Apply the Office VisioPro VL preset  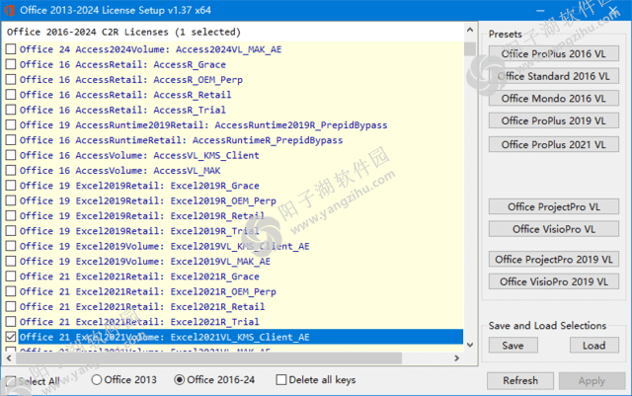pyautogui.click(x=554, y=229)
